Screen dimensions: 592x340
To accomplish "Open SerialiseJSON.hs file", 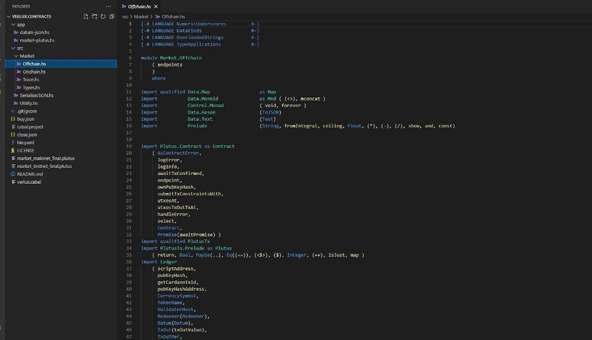I will pos(36,95).
